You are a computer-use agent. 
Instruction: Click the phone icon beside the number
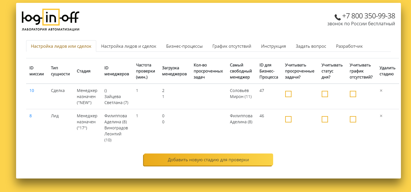[337, 17]
